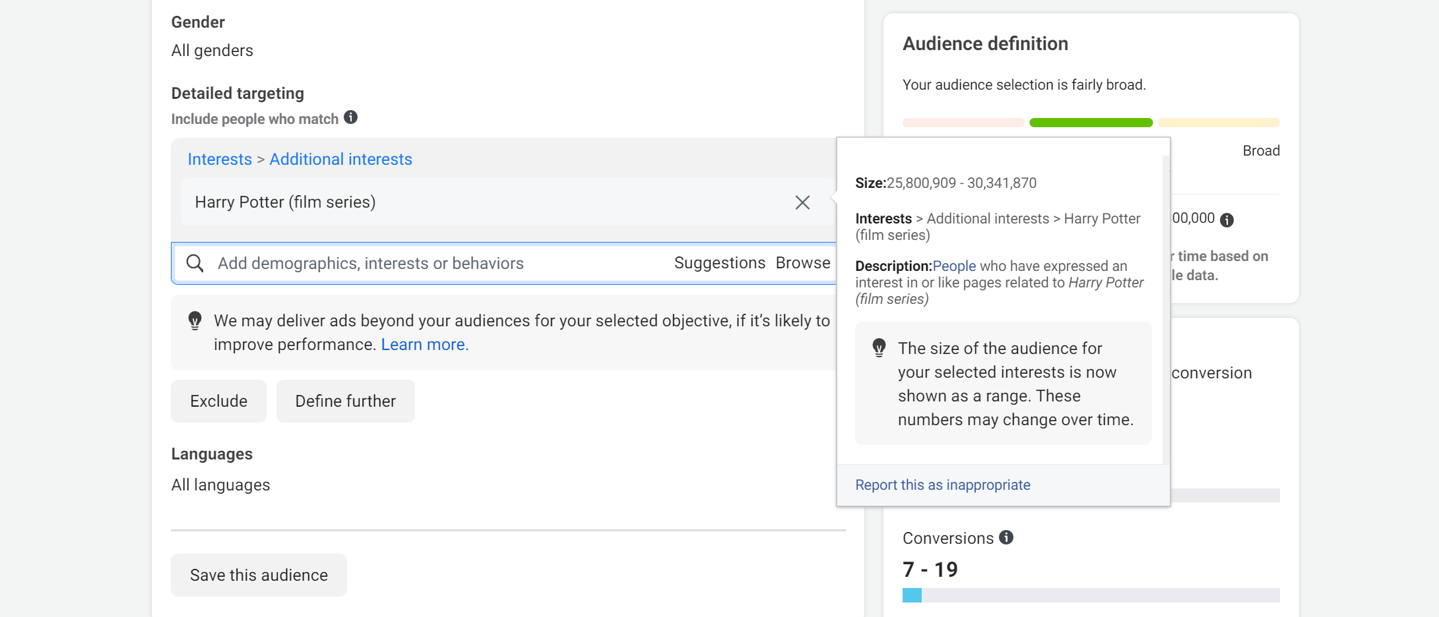Screen dimensions: 1439x617
Task: Click the search magnifier icon in targeting field
Action: click(195, 263)
